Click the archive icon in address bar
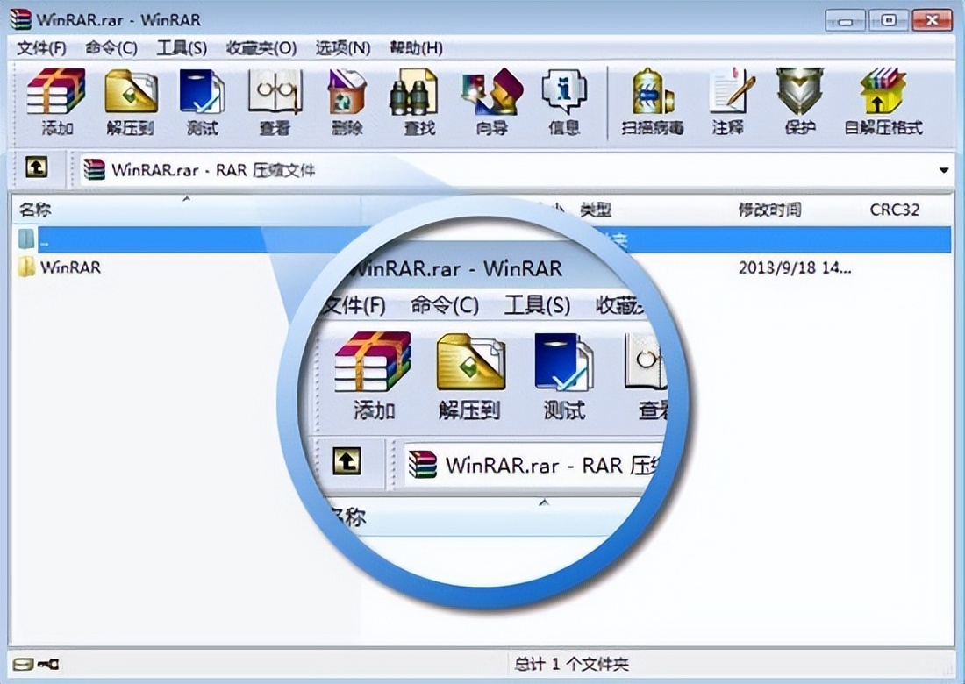Viewport: 965px width, 684px height. point(94,170)
